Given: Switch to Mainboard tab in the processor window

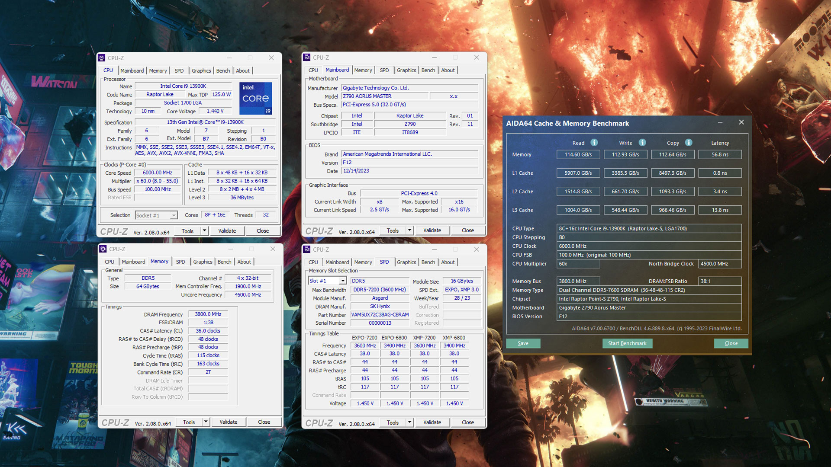Looking at the screenshot, I should click(132, 70).
